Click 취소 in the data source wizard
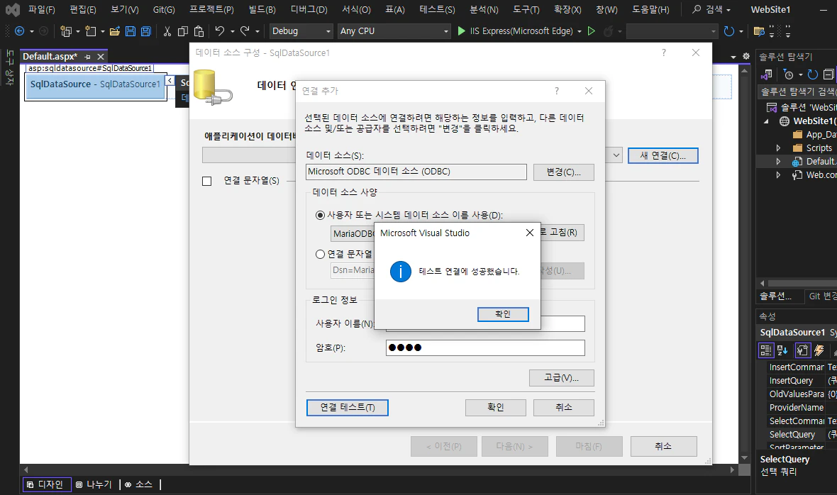837x495 pixels. click(x=663, y=447)
